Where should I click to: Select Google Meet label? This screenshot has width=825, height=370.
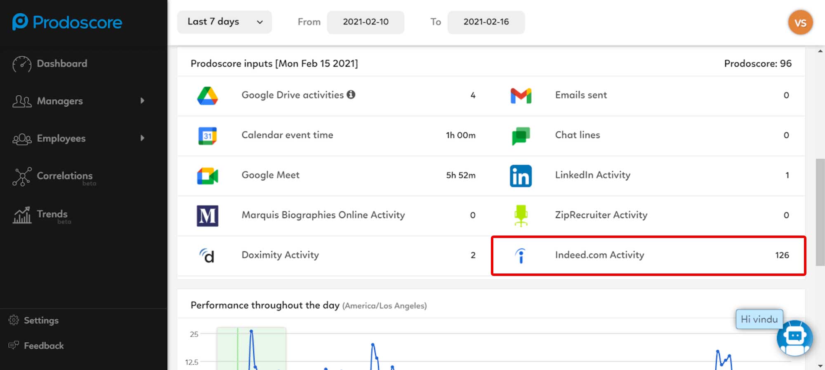click(271, 175)
